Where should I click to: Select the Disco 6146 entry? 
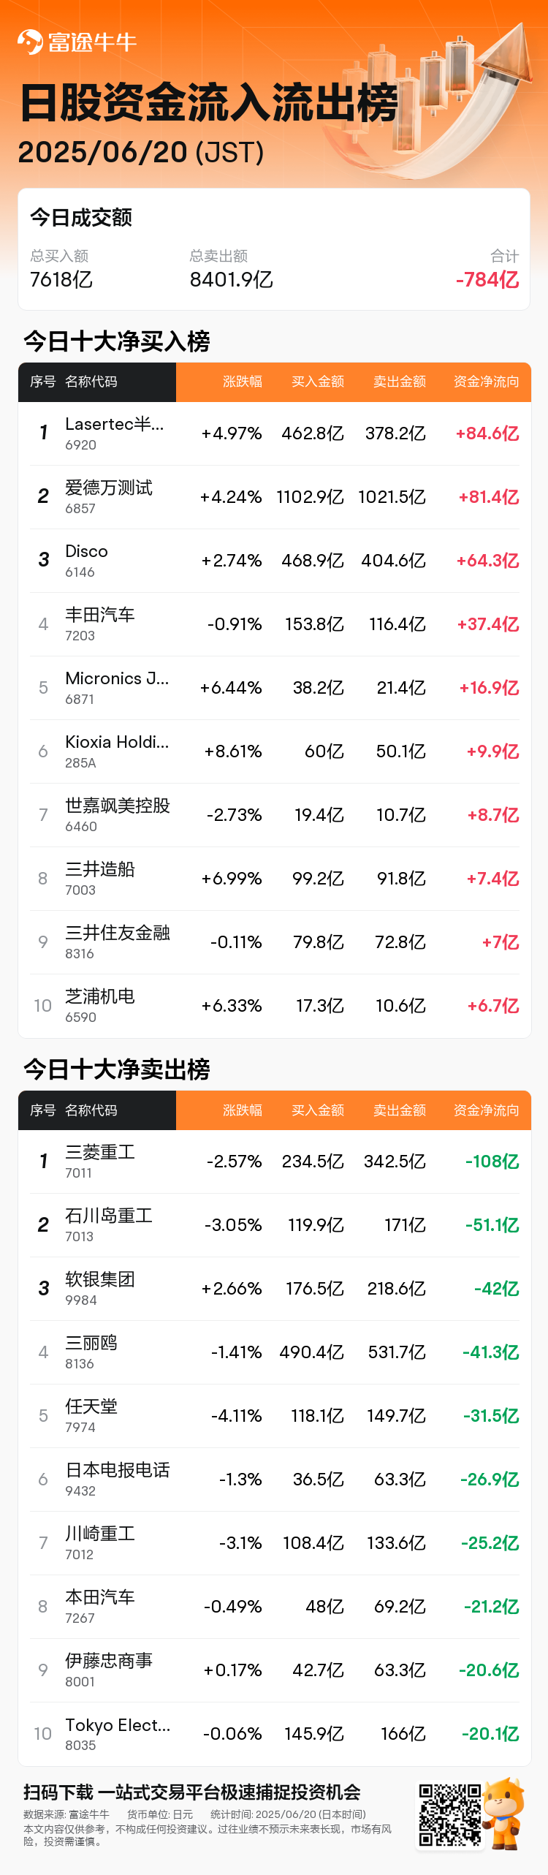[274, 561]
